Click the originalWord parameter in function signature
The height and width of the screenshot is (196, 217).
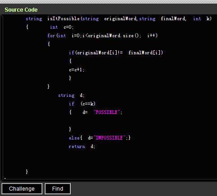pyautogui.click(x=120, y=19)
